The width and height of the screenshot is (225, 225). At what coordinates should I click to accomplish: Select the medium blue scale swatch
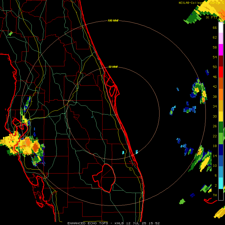point(221,161)
